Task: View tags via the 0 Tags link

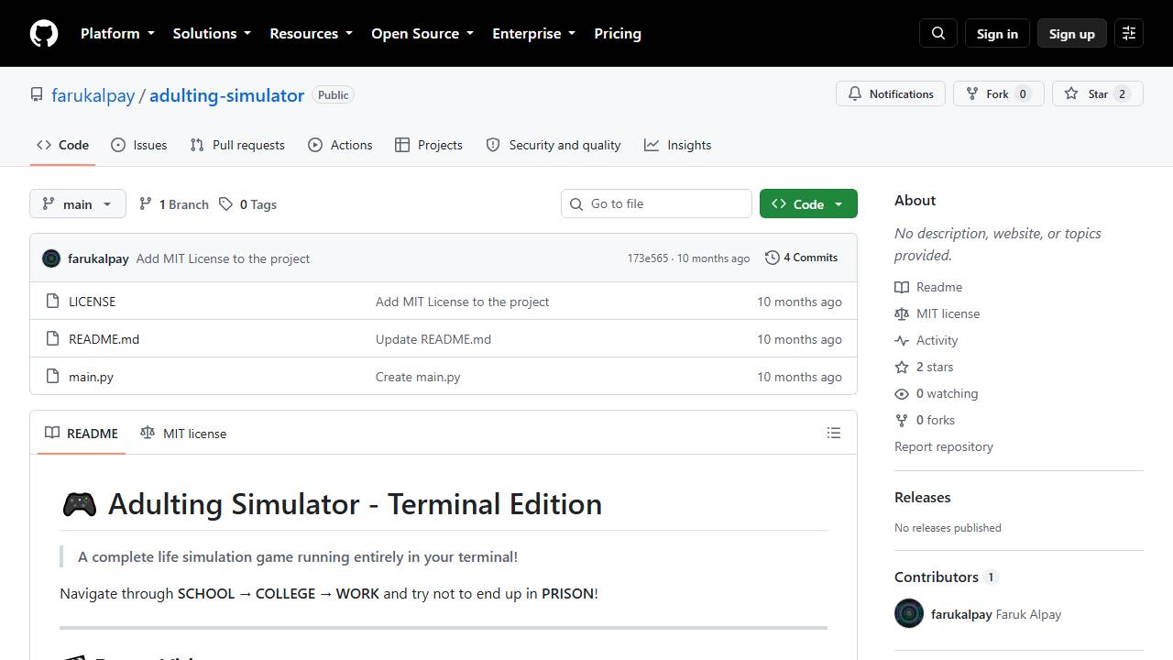Action: pos(248,204)
